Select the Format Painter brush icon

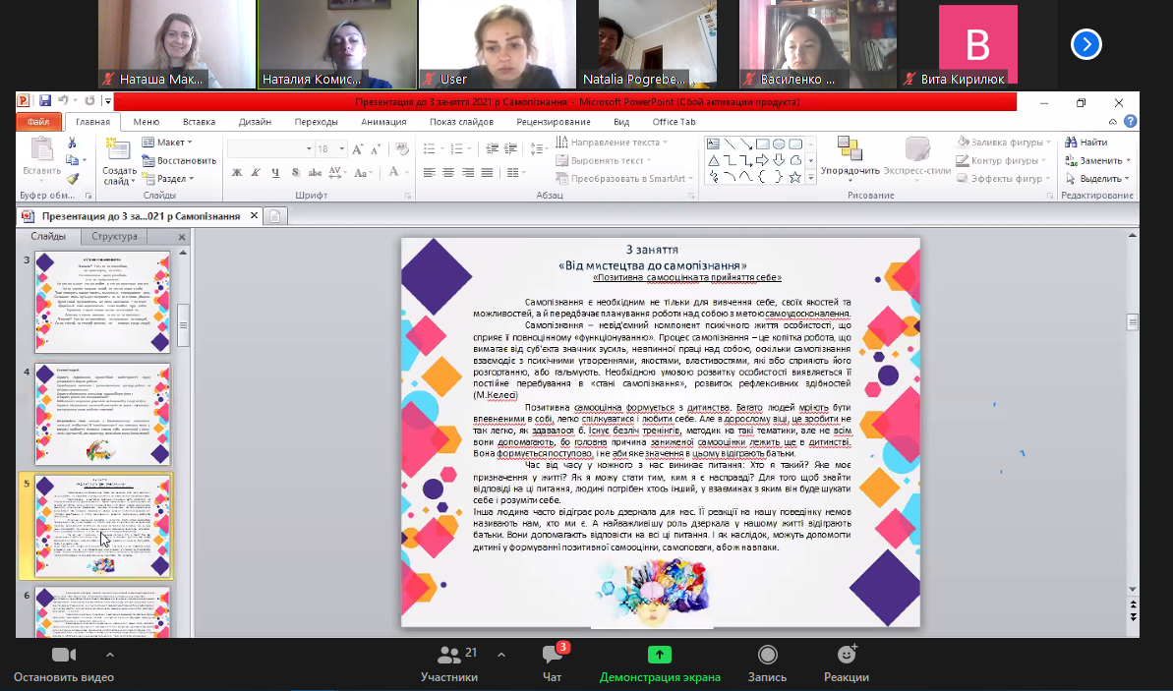tap(72, 179)
